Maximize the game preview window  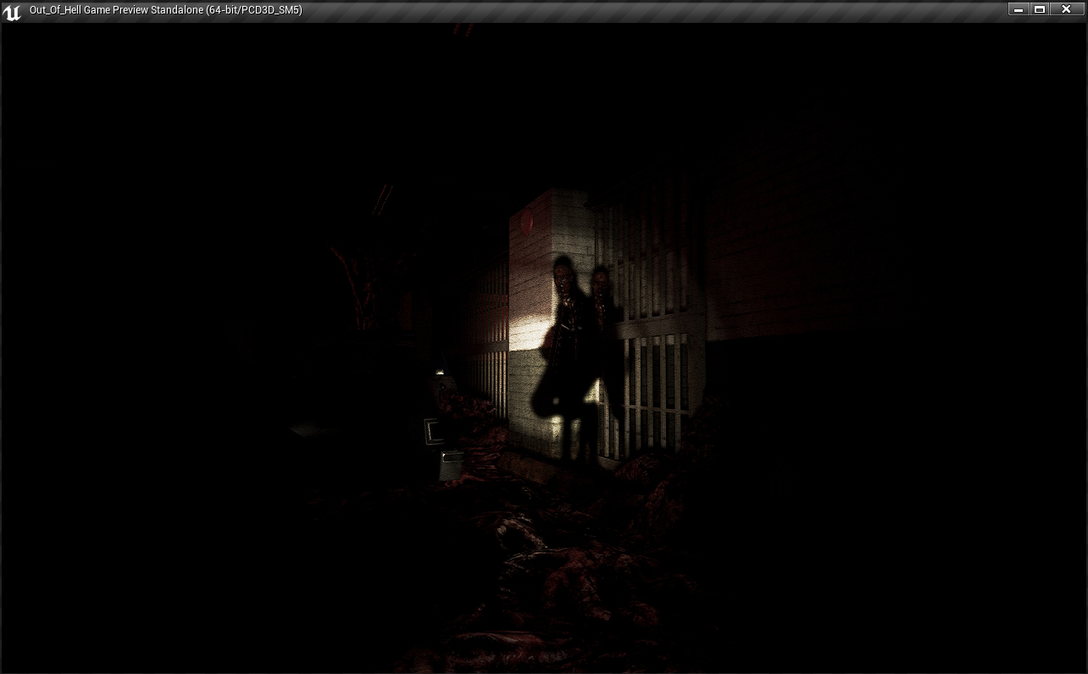(1040, 9)
